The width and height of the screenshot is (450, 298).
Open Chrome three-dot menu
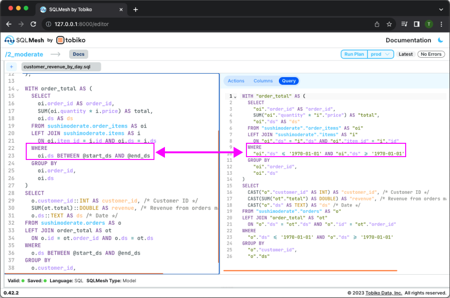coord(441,24)
